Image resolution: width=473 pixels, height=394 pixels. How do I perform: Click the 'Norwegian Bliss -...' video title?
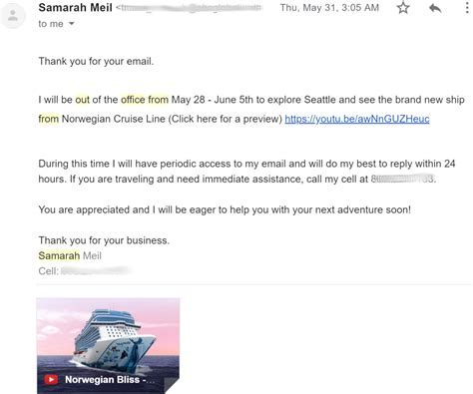[110, 379]
